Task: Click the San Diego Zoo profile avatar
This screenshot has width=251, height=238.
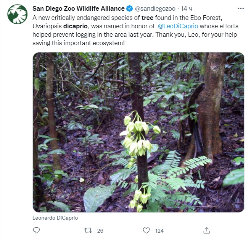Action: 17,14
